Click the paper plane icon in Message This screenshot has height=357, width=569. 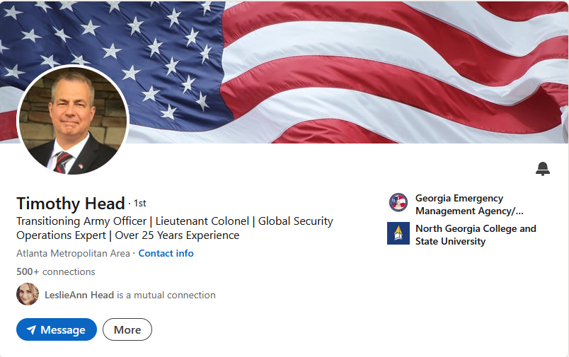[x=31, y=330]
